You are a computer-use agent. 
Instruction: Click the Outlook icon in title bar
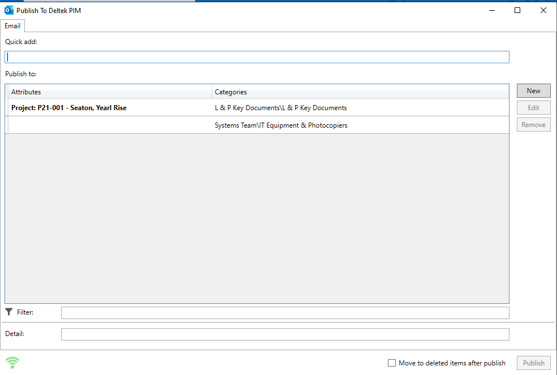[x=9, y=10]
